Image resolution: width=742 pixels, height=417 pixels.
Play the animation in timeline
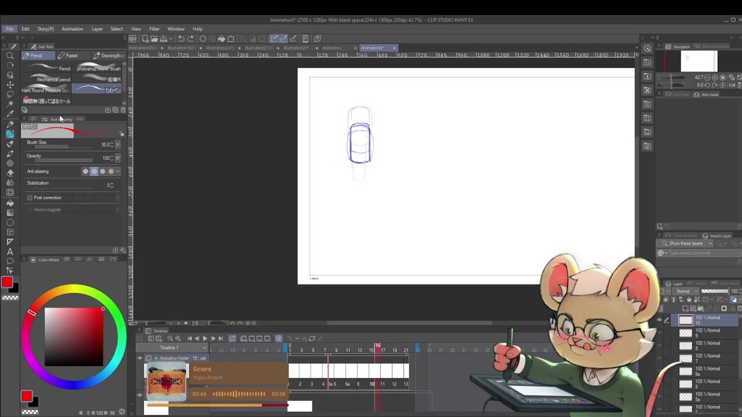pos(205,338)
